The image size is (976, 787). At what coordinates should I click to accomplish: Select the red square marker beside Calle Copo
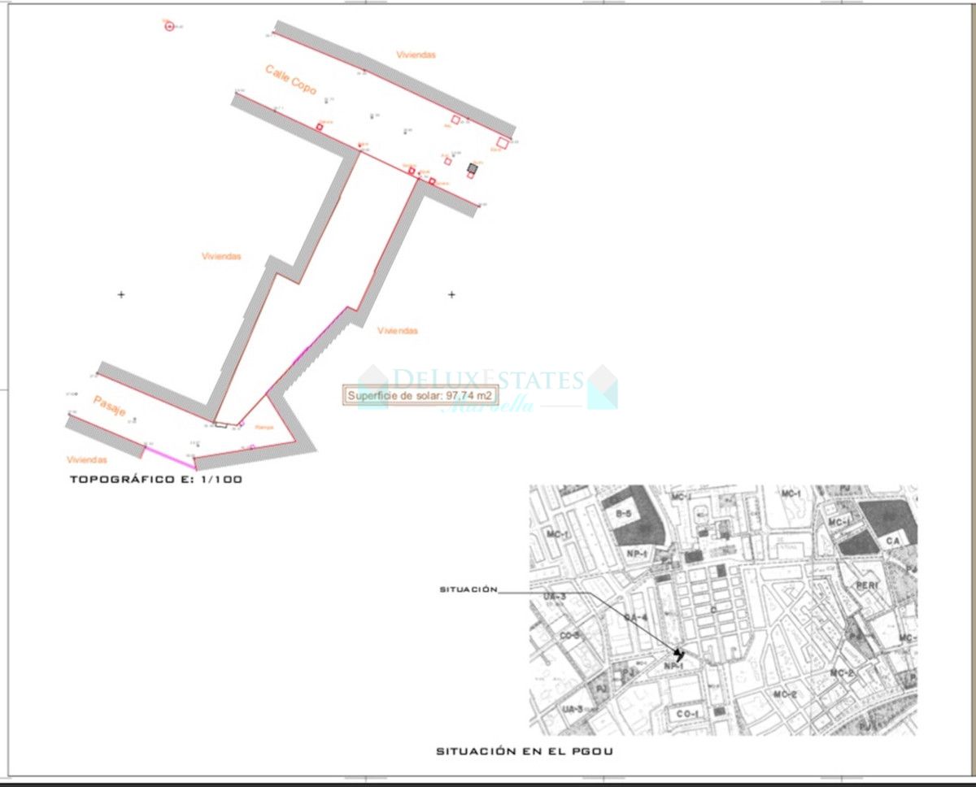pos(319,127)
